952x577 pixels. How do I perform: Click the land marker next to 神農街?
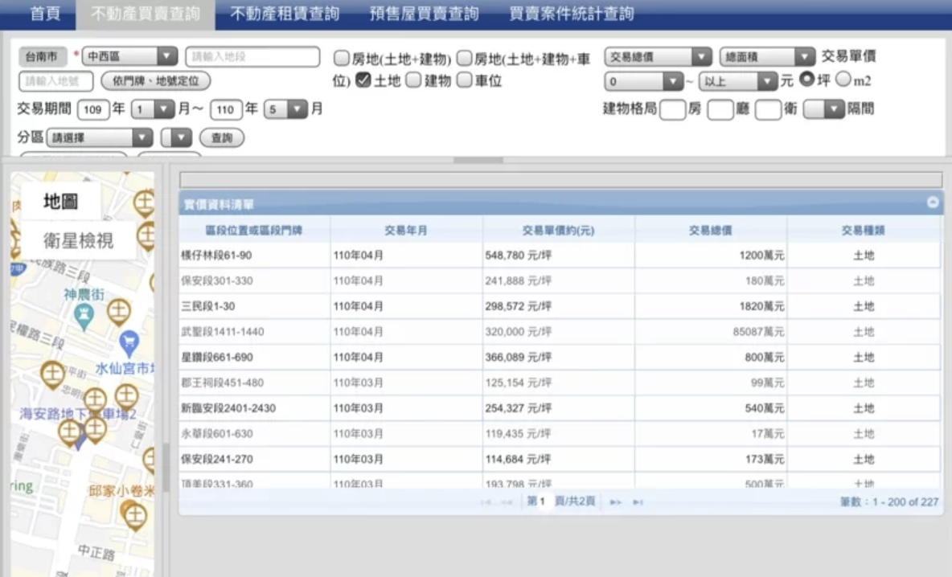point(119,310)
